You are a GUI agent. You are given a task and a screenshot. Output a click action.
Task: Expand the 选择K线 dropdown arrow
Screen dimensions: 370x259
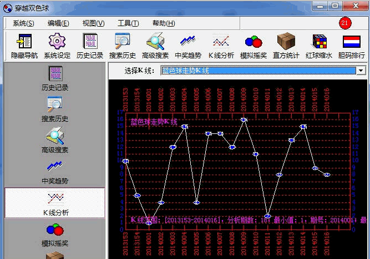(x=361, y=71)
